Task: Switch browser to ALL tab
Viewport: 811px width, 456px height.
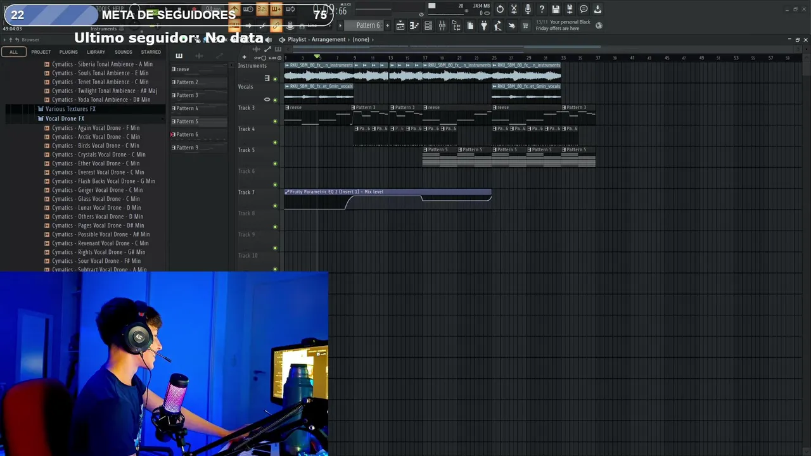Action: coord(13,52)
